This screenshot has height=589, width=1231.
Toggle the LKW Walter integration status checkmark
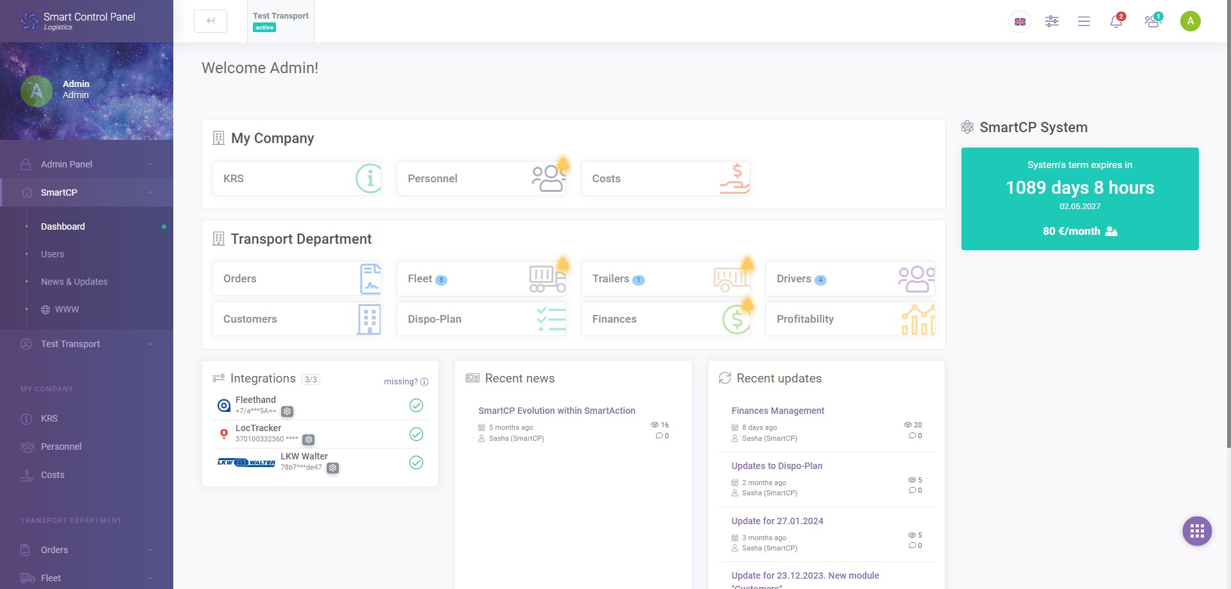pyautogui.click(x=417, y=462)
